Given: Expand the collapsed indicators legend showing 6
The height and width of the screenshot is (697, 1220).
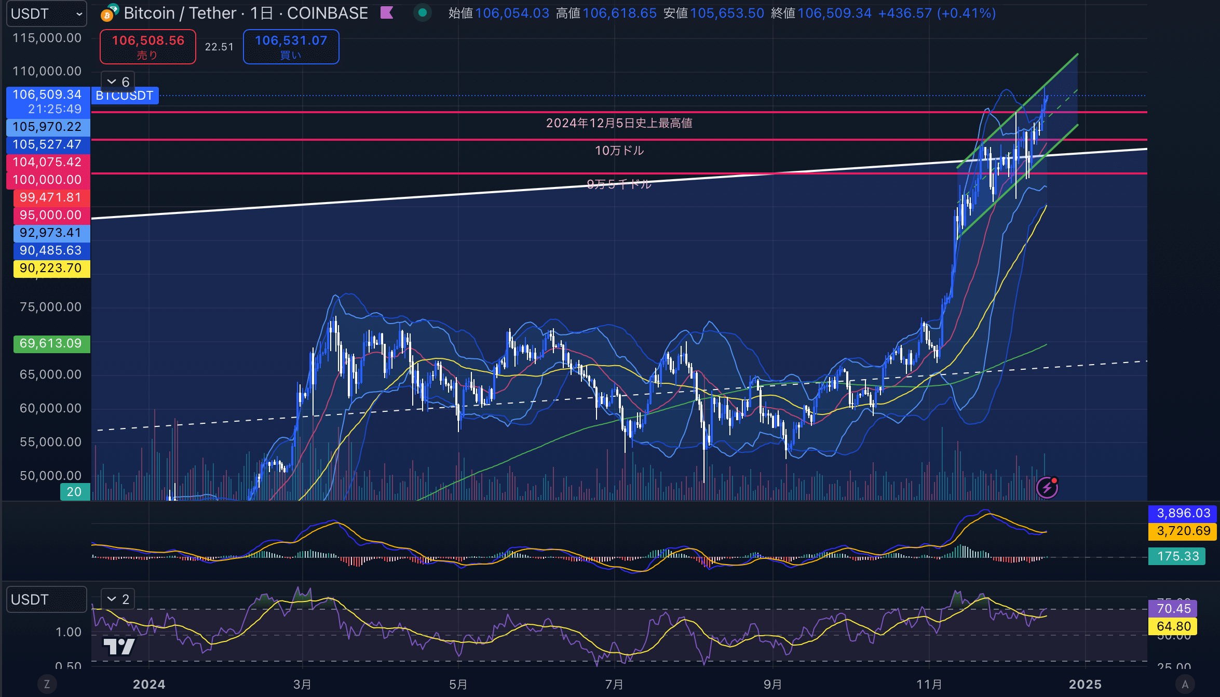Looking at the screenshot, I should (x=118, y=82).
